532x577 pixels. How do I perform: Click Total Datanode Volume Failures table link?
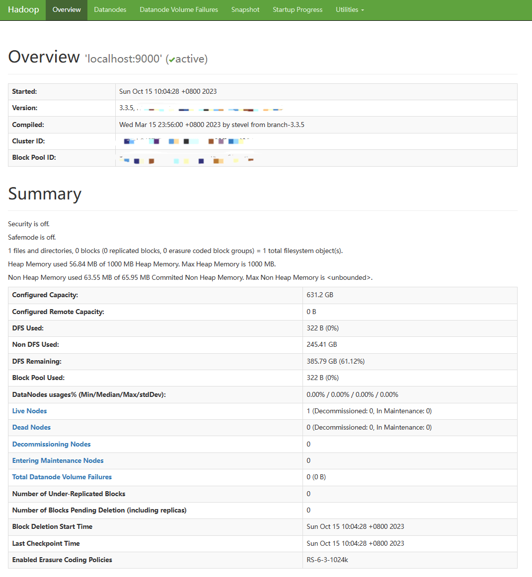coord(62,477)
